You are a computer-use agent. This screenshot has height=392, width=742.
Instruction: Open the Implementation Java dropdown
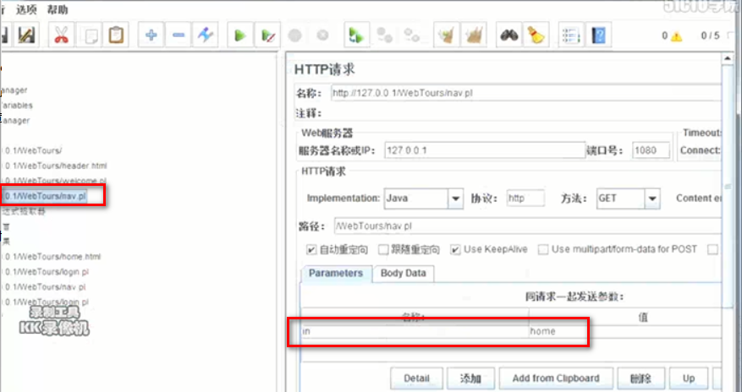455,199
